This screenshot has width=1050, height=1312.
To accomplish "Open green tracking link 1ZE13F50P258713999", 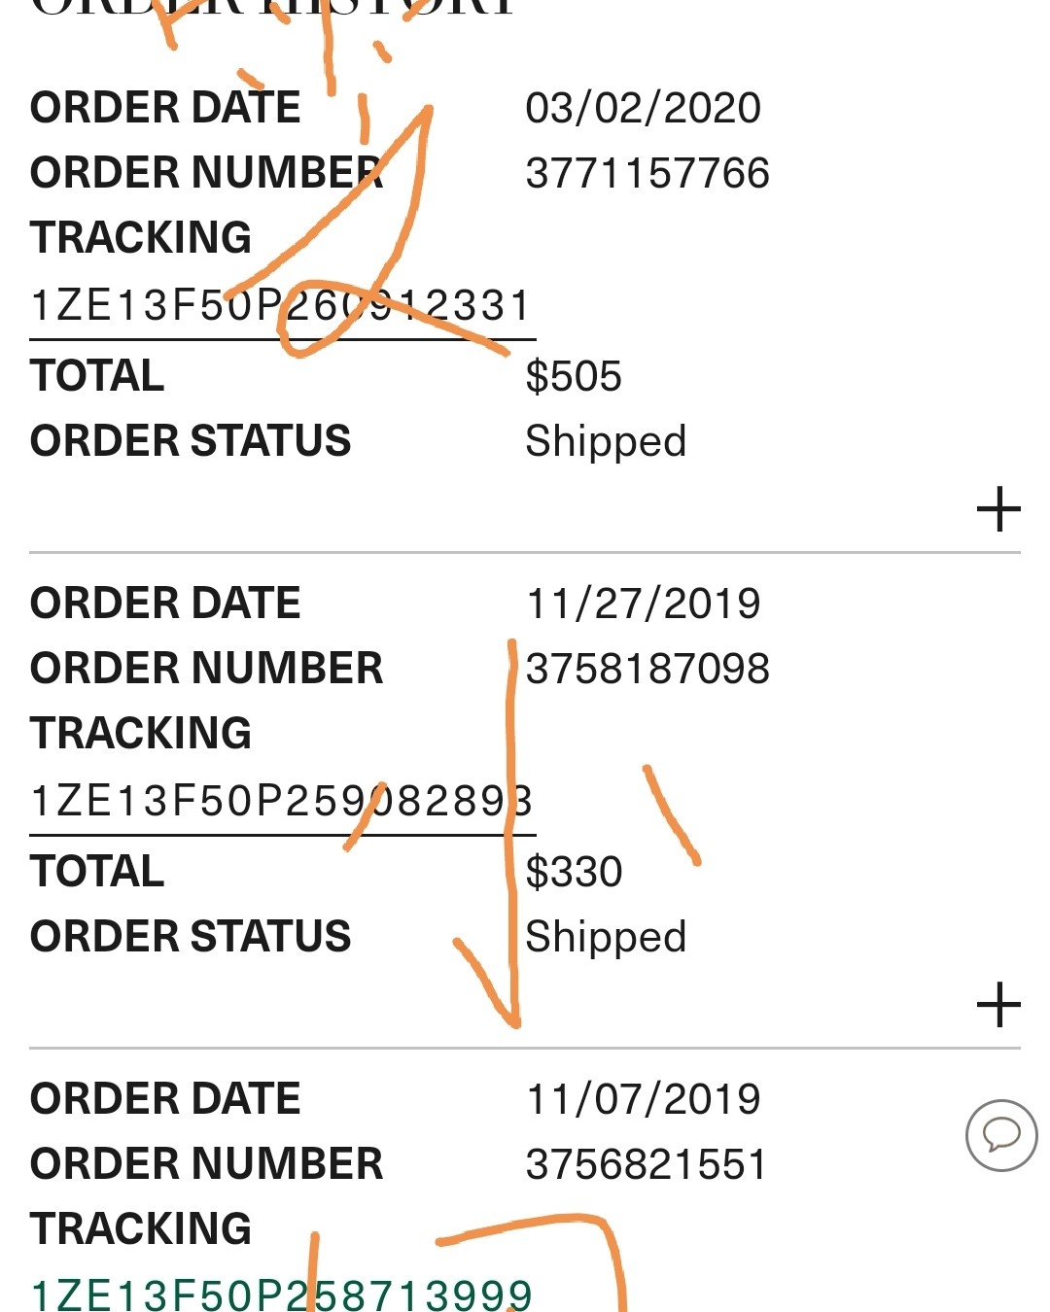I will coord(282,1295).
